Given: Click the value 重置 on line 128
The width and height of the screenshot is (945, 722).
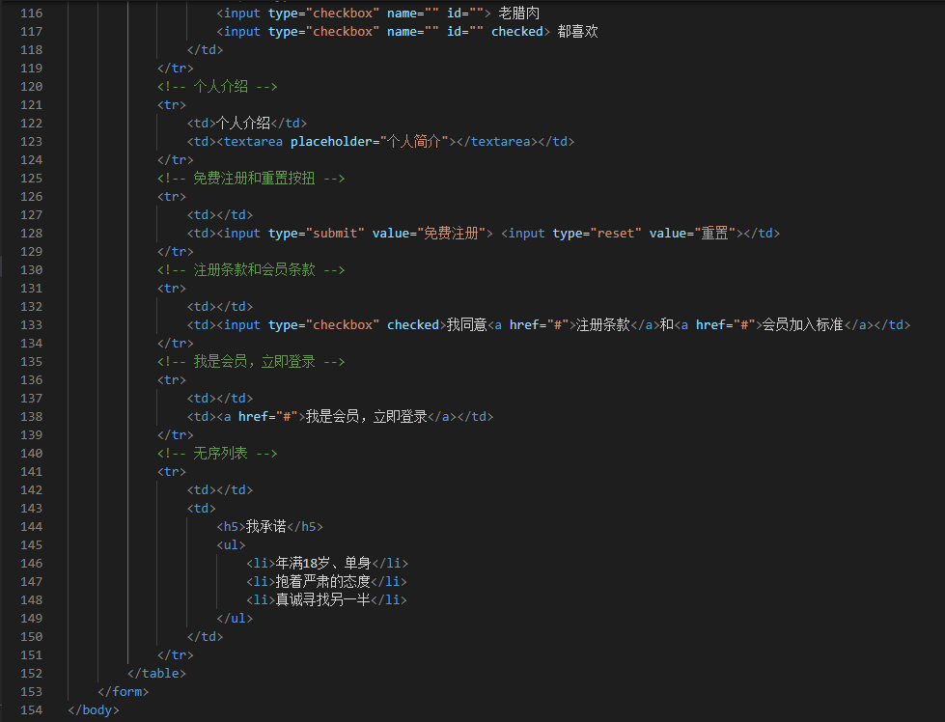Looking at the screenshot, I should tap(714, 234).
